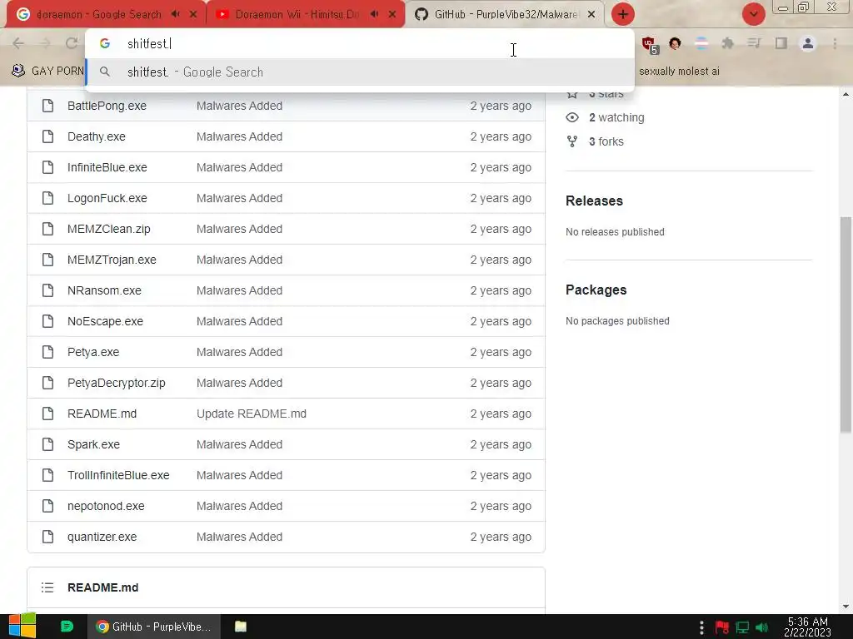Open Malwares Added commit for BattlePong.exe

point(239,106)
